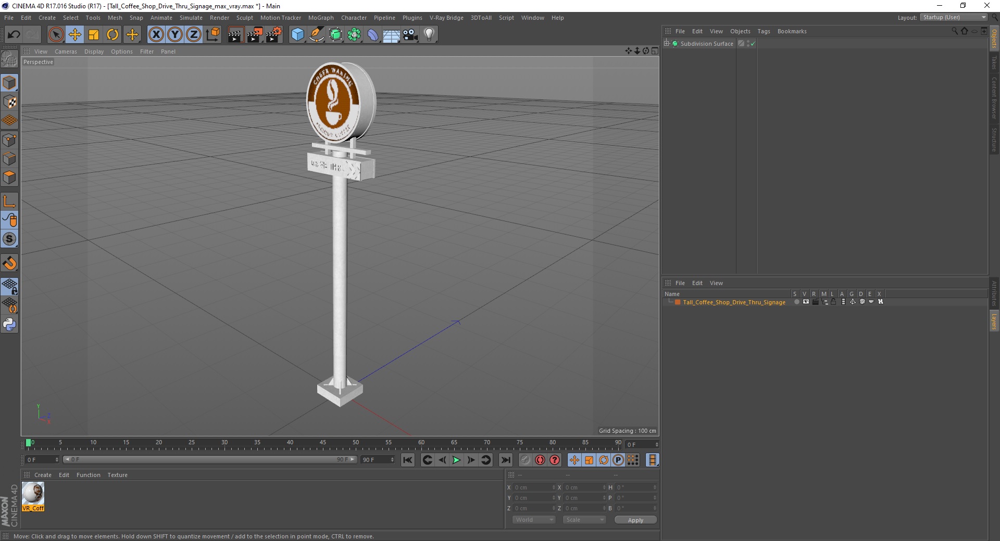Enable Snap in left toolbar

[x=9, y=263]
